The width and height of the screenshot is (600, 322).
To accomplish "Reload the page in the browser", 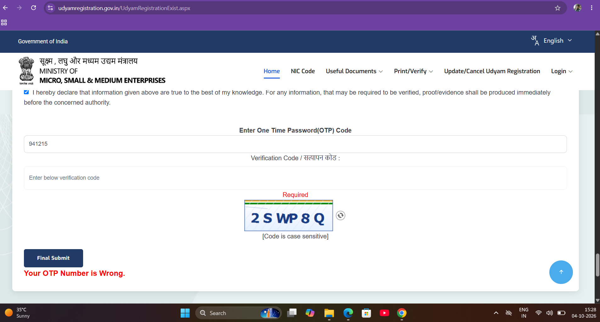I will point(33,8).
